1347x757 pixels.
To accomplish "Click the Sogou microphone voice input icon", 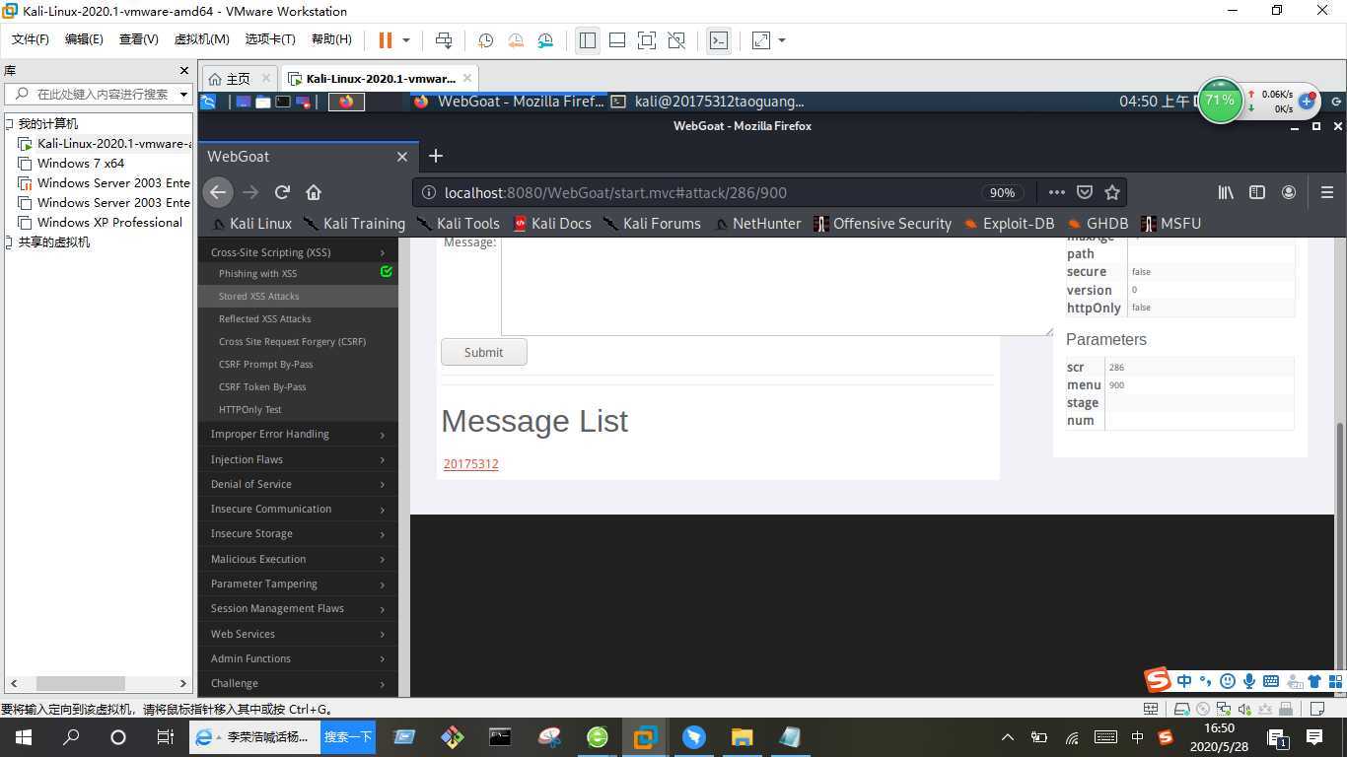I will [x=1249, y=681].
